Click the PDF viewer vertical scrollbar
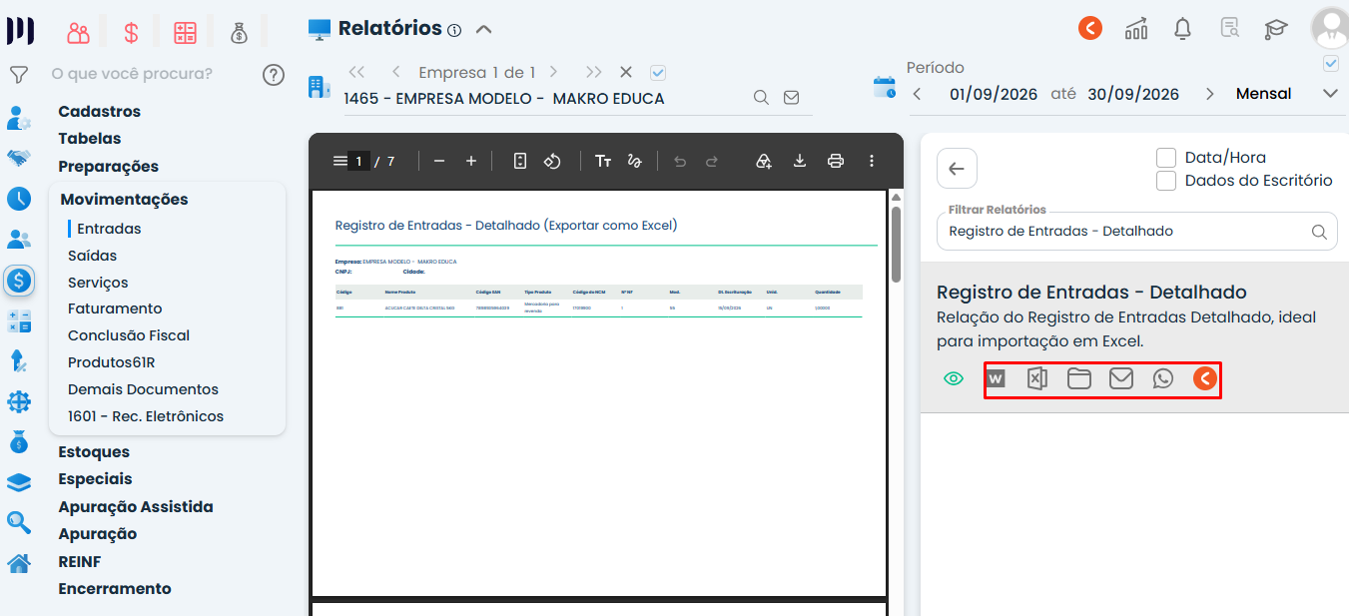Image resolution: width=1349 pixels, height=616 pixels. coord(897,245)
